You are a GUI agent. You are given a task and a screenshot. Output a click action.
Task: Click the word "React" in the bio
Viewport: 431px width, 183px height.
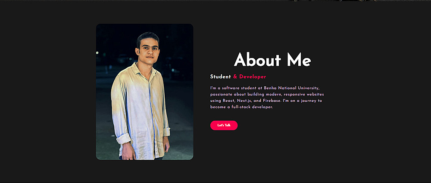click(x=228, y=101)
